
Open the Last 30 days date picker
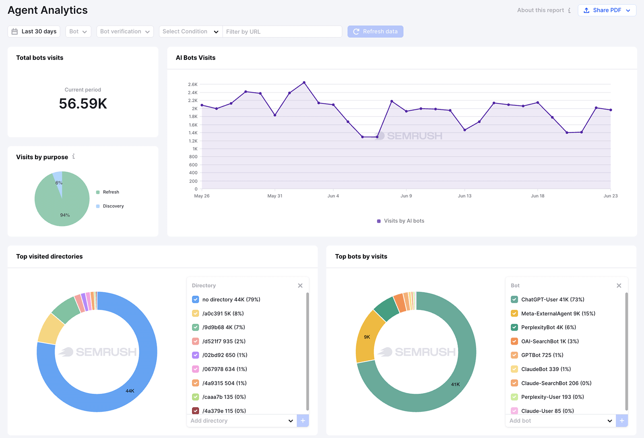pos(34,31)
